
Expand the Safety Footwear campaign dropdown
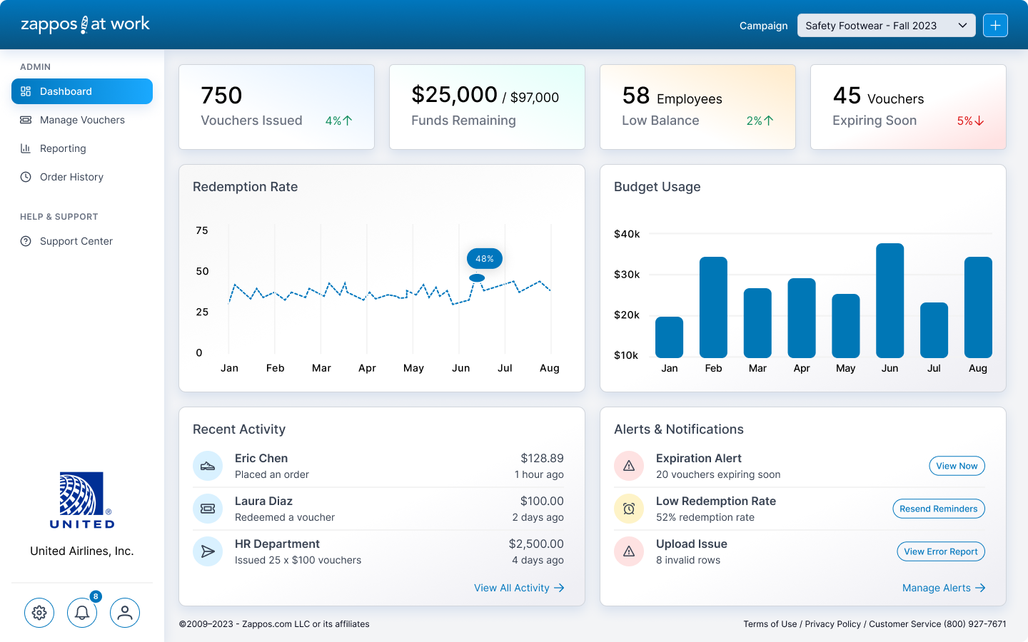(886, 26)
